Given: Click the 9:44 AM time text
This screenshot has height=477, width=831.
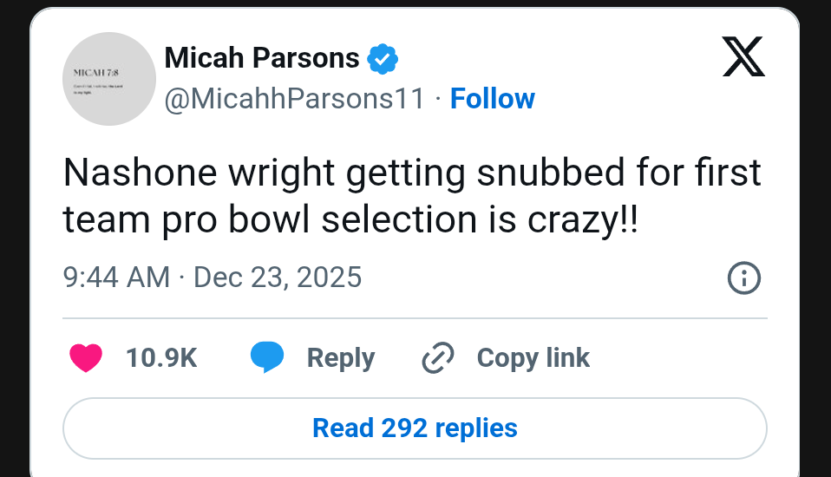Looking at the screenshot, I should point(116,278).
